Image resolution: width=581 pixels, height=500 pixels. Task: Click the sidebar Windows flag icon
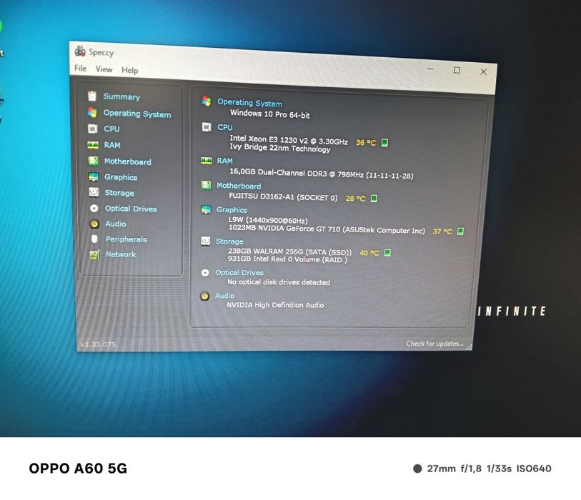pyautogui.click(x=92, y=112)
